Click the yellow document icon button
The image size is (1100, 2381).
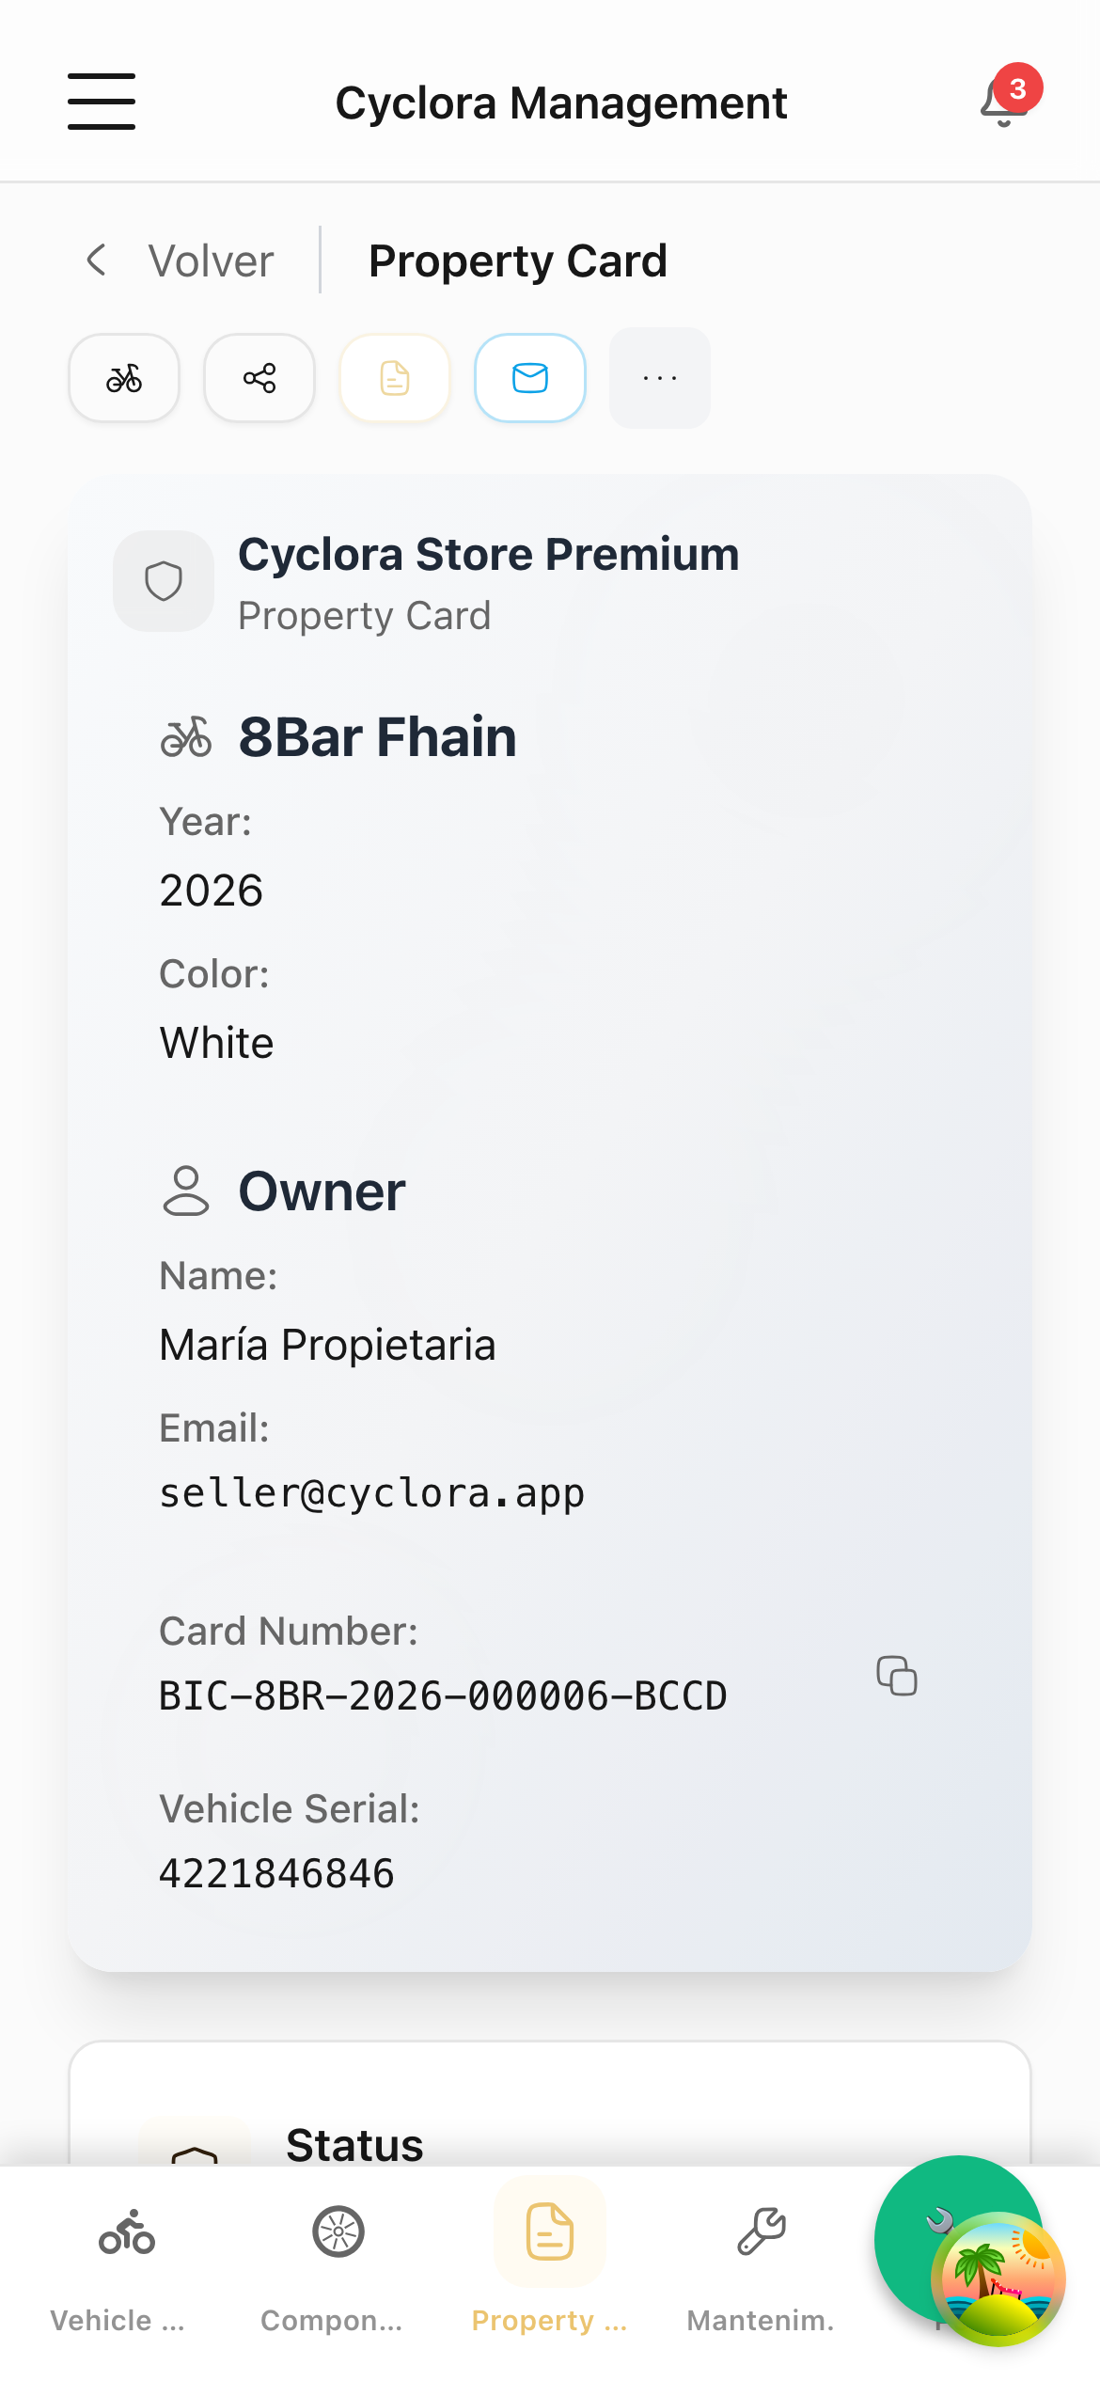pyautogui.click(x=395, y=378)
